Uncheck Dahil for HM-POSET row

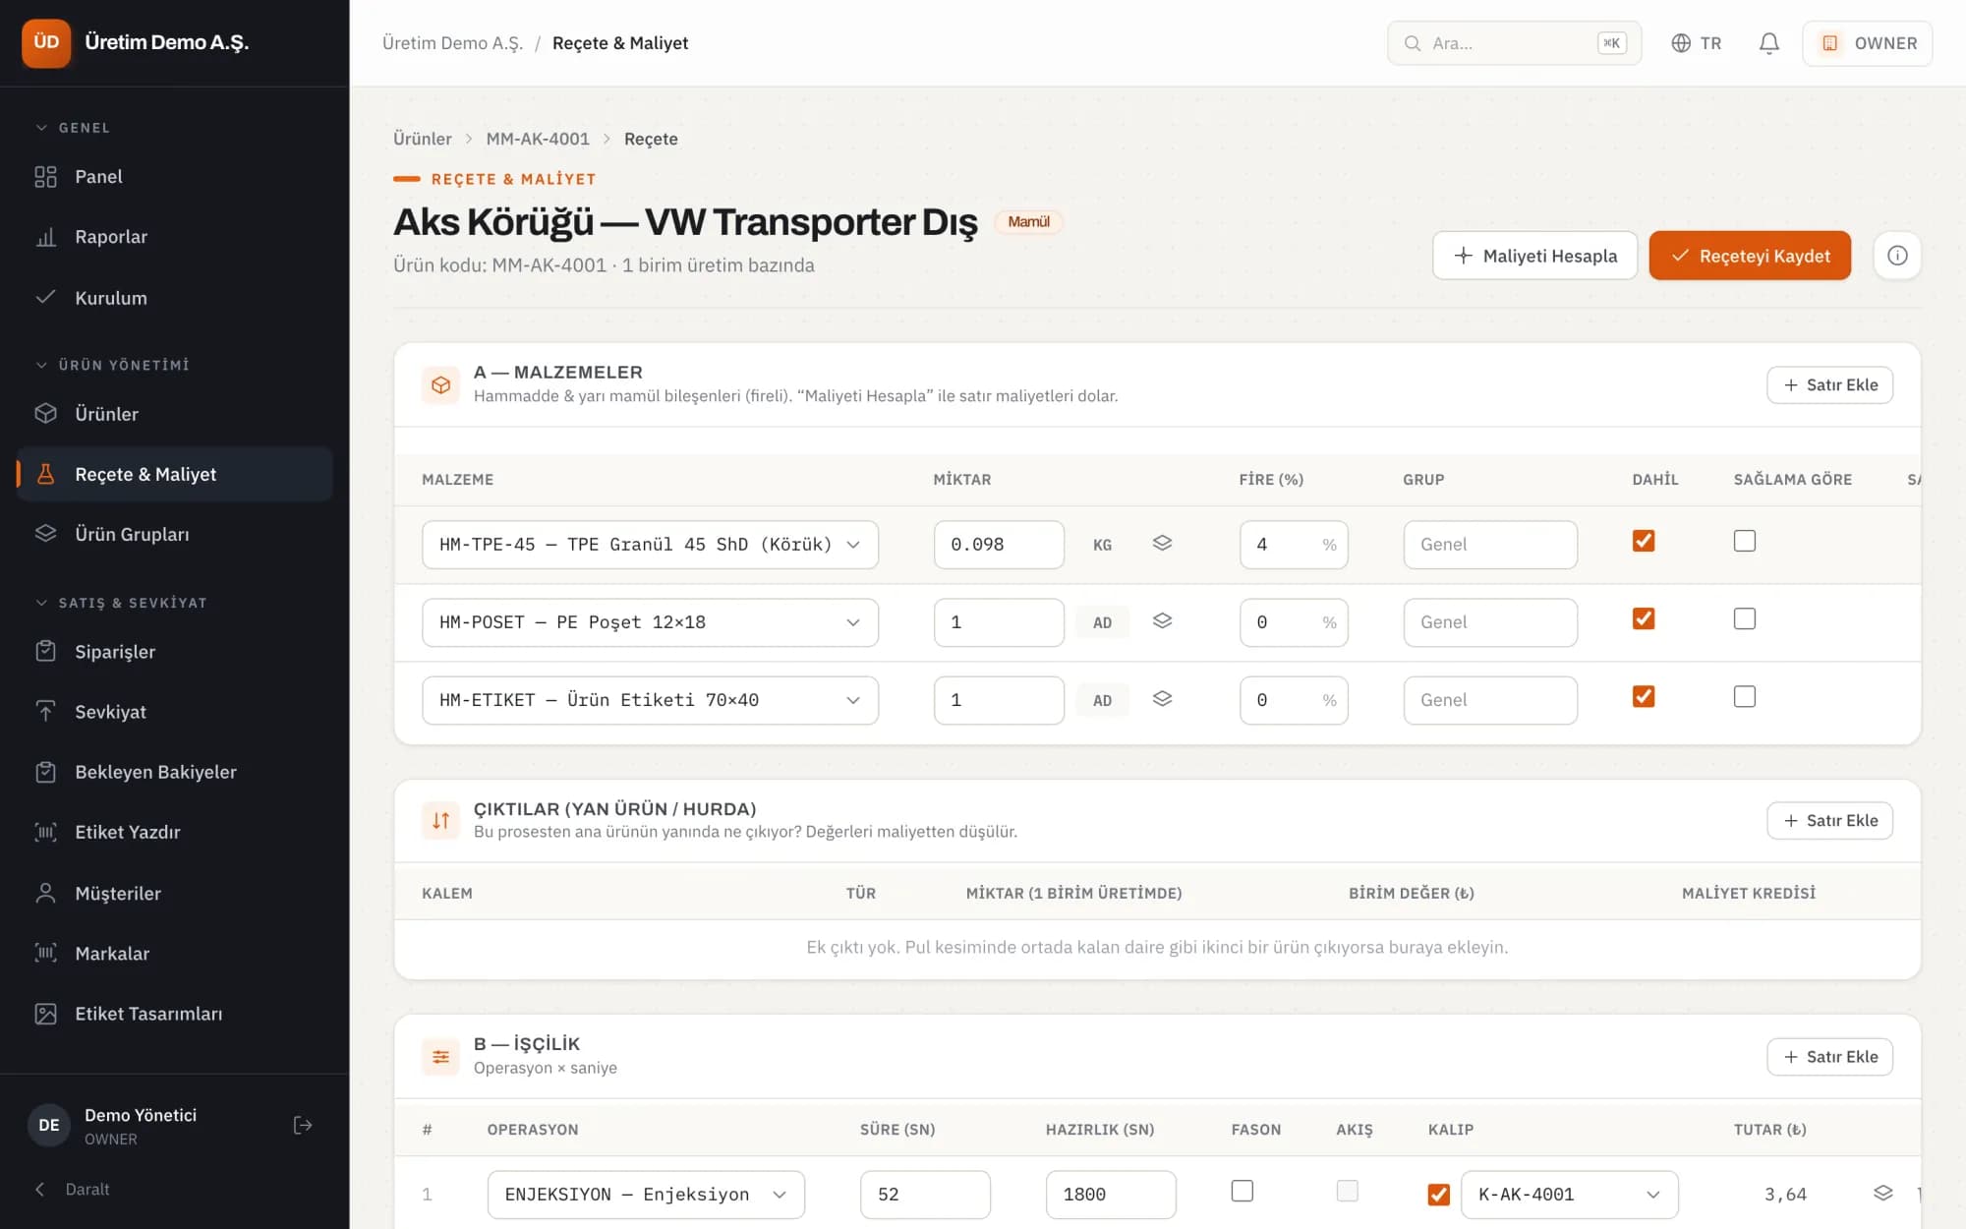pyautogui.click(x=1644, y=618)
